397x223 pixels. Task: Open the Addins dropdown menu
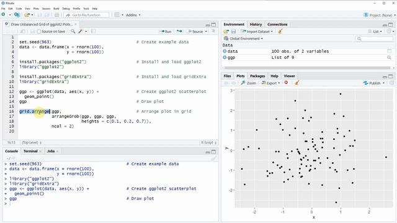click(x=133, y=15)
